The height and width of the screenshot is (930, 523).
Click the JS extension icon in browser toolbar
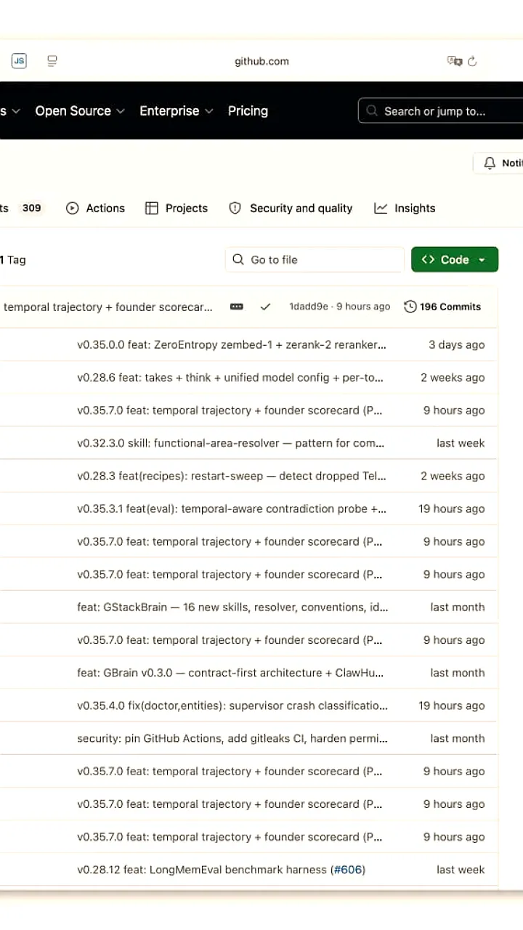[19, 61]
